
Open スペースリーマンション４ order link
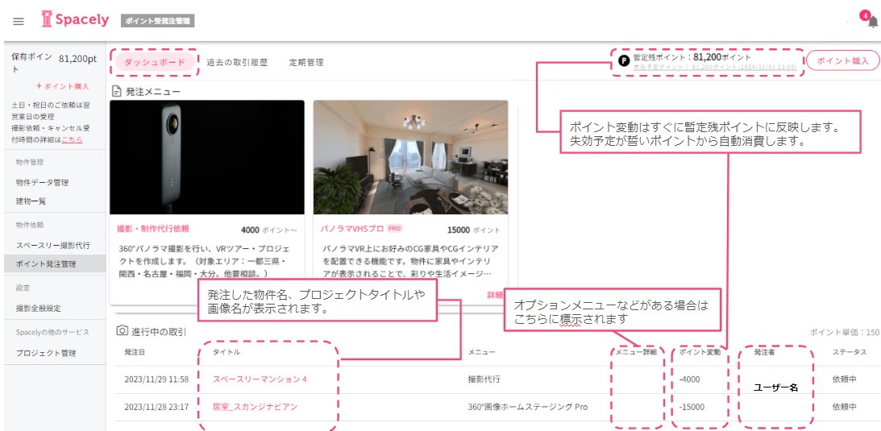point(260,379)
